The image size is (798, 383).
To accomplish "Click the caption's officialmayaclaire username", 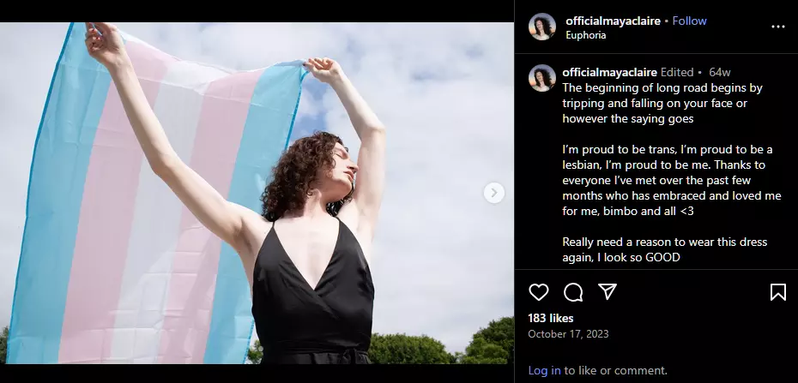I will (610, 72).
